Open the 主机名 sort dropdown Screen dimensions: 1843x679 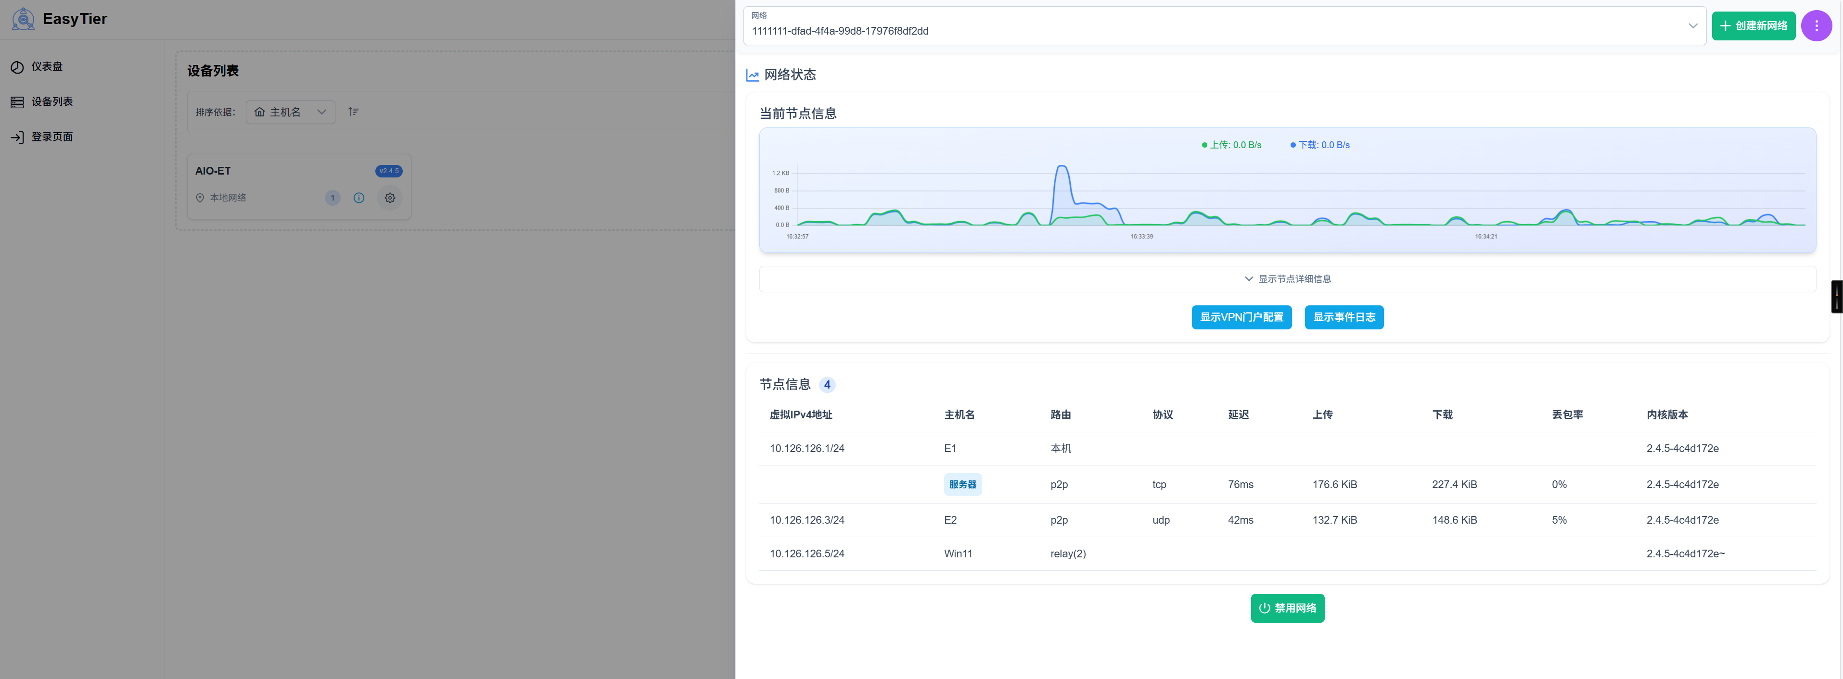(290, 112)
